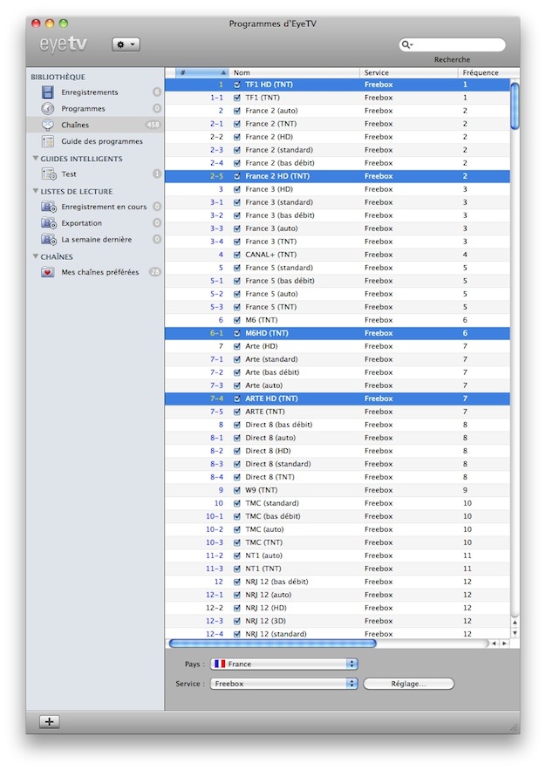Viewport: 546px width, 770px height.
Task: Select the NRJ 12 (HD) row
Action: coord(338,608)
